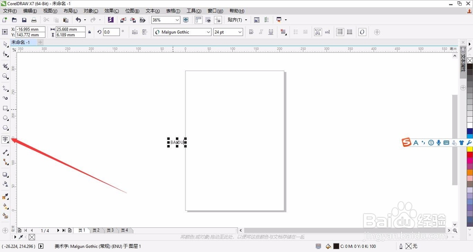Open the 视图(V) menu
Screen dimensions: 473x252
pos(50,11)
